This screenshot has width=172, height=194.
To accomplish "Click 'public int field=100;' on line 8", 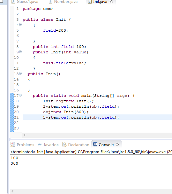I will pyautogui.click(x=59, y=47).
